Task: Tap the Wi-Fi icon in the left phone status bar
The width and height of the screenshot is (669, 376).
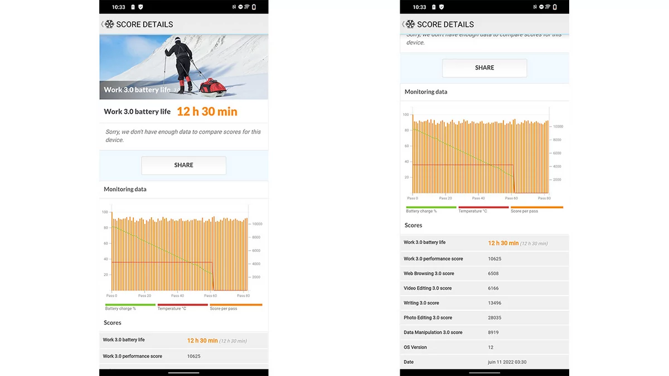Action: (246, 7)
